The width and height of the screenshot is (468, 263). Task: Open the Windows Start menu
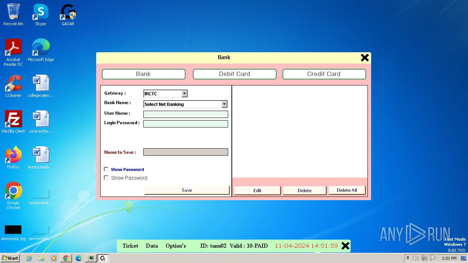pos(10,258)
